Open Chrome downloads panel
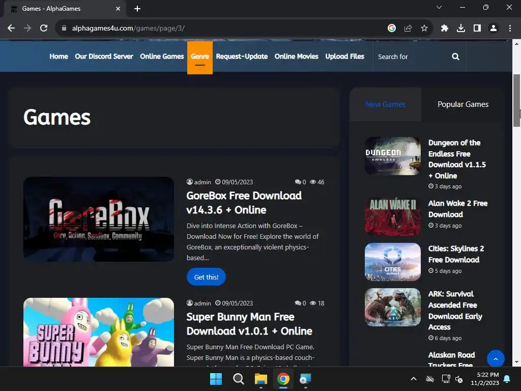Image resolution: width=521 pixels, height=391 pixels. pos(461,29)
